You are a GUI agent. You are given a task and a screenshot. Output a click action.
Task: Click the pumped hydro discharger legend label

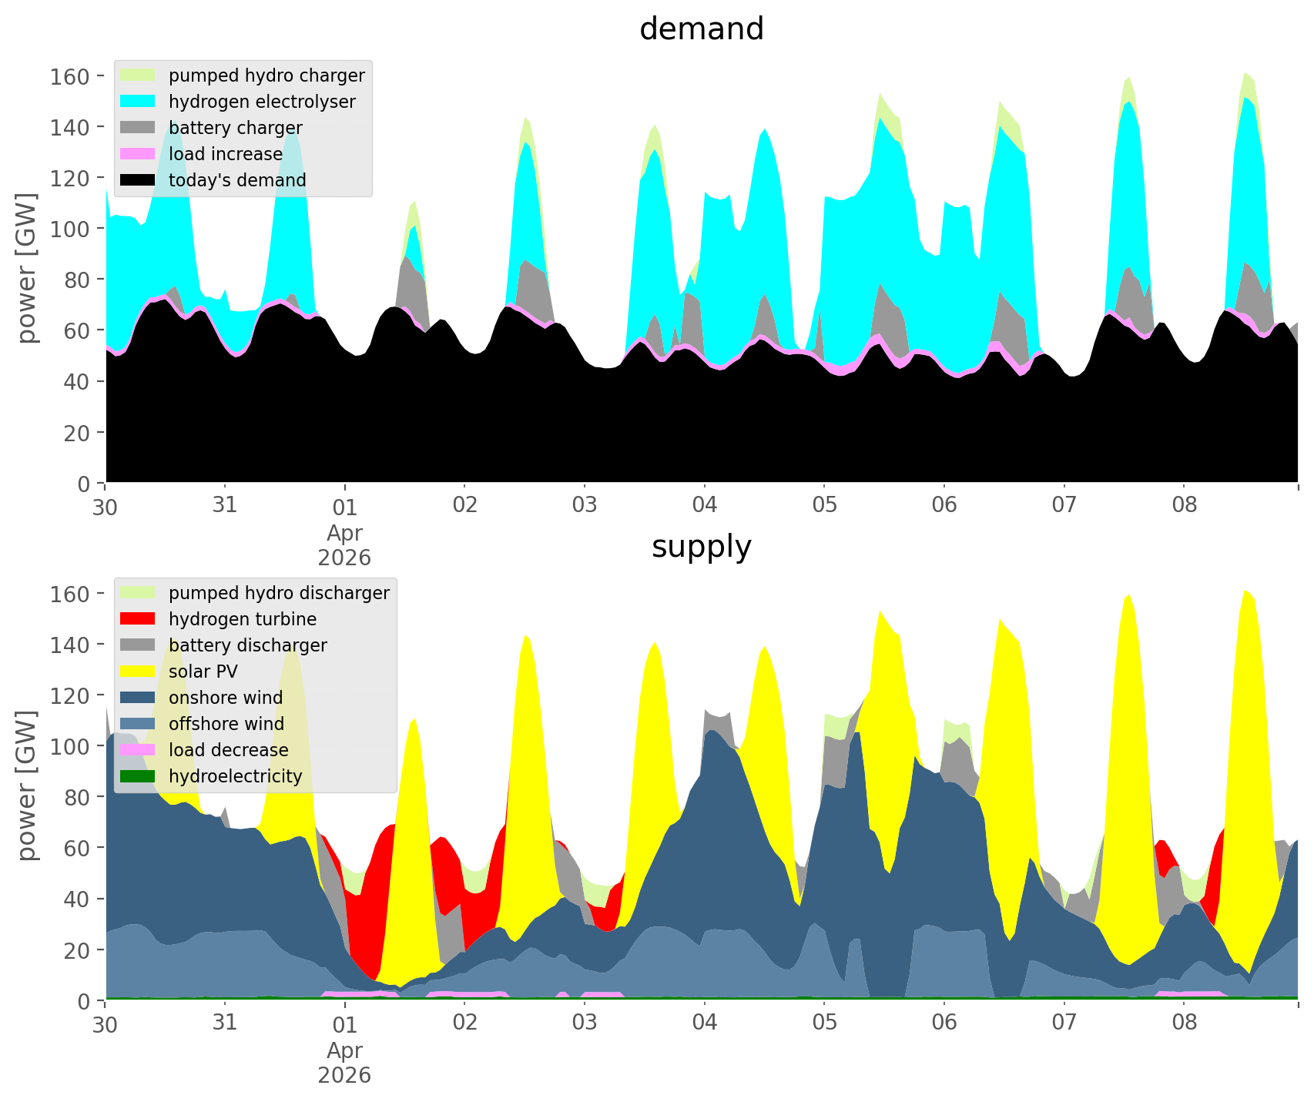pyautogui.click(x=279, y=593)
